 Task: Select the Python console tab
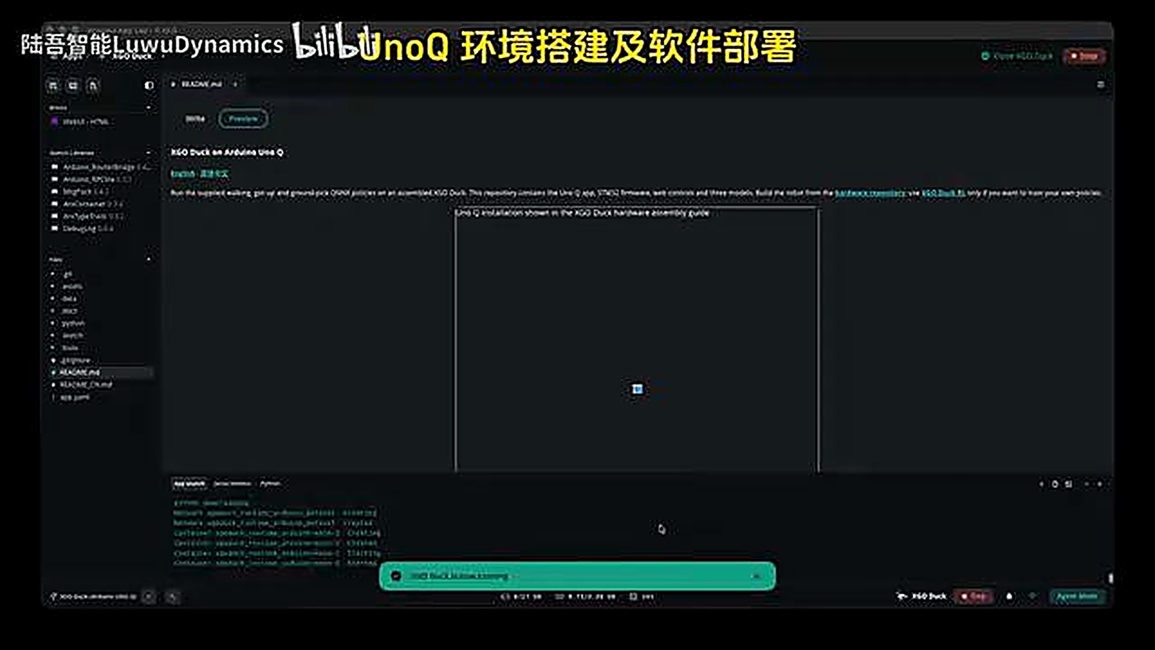(x=270, y=484)
